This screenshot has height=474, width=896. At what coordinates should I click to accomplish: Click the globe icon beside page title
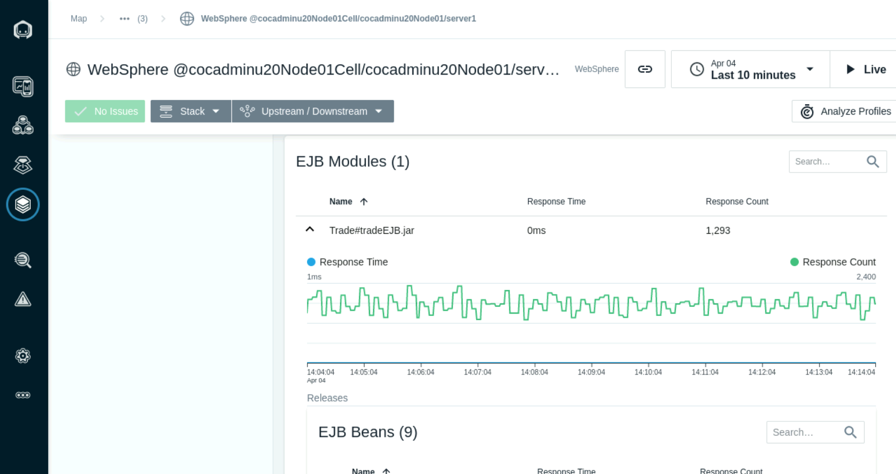(x=74, y=69)
